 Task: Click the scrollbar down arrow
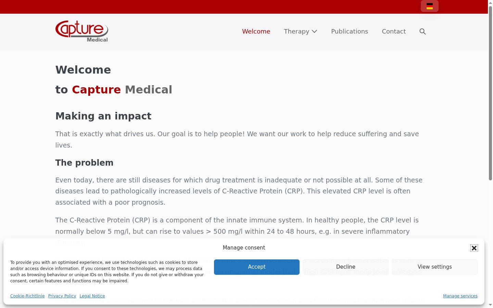click(x=490, y=305)
